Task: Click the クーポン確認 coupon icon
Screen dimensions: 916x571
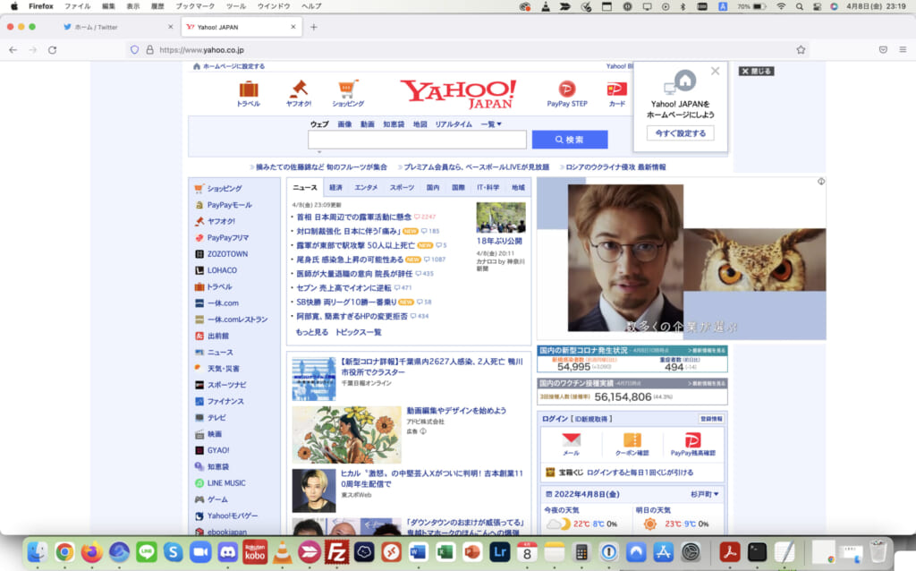Action: coord(632,440)
